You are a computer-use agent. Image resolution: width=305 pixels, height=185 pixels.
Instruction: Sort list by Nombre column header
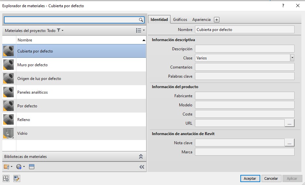[78, 40]
